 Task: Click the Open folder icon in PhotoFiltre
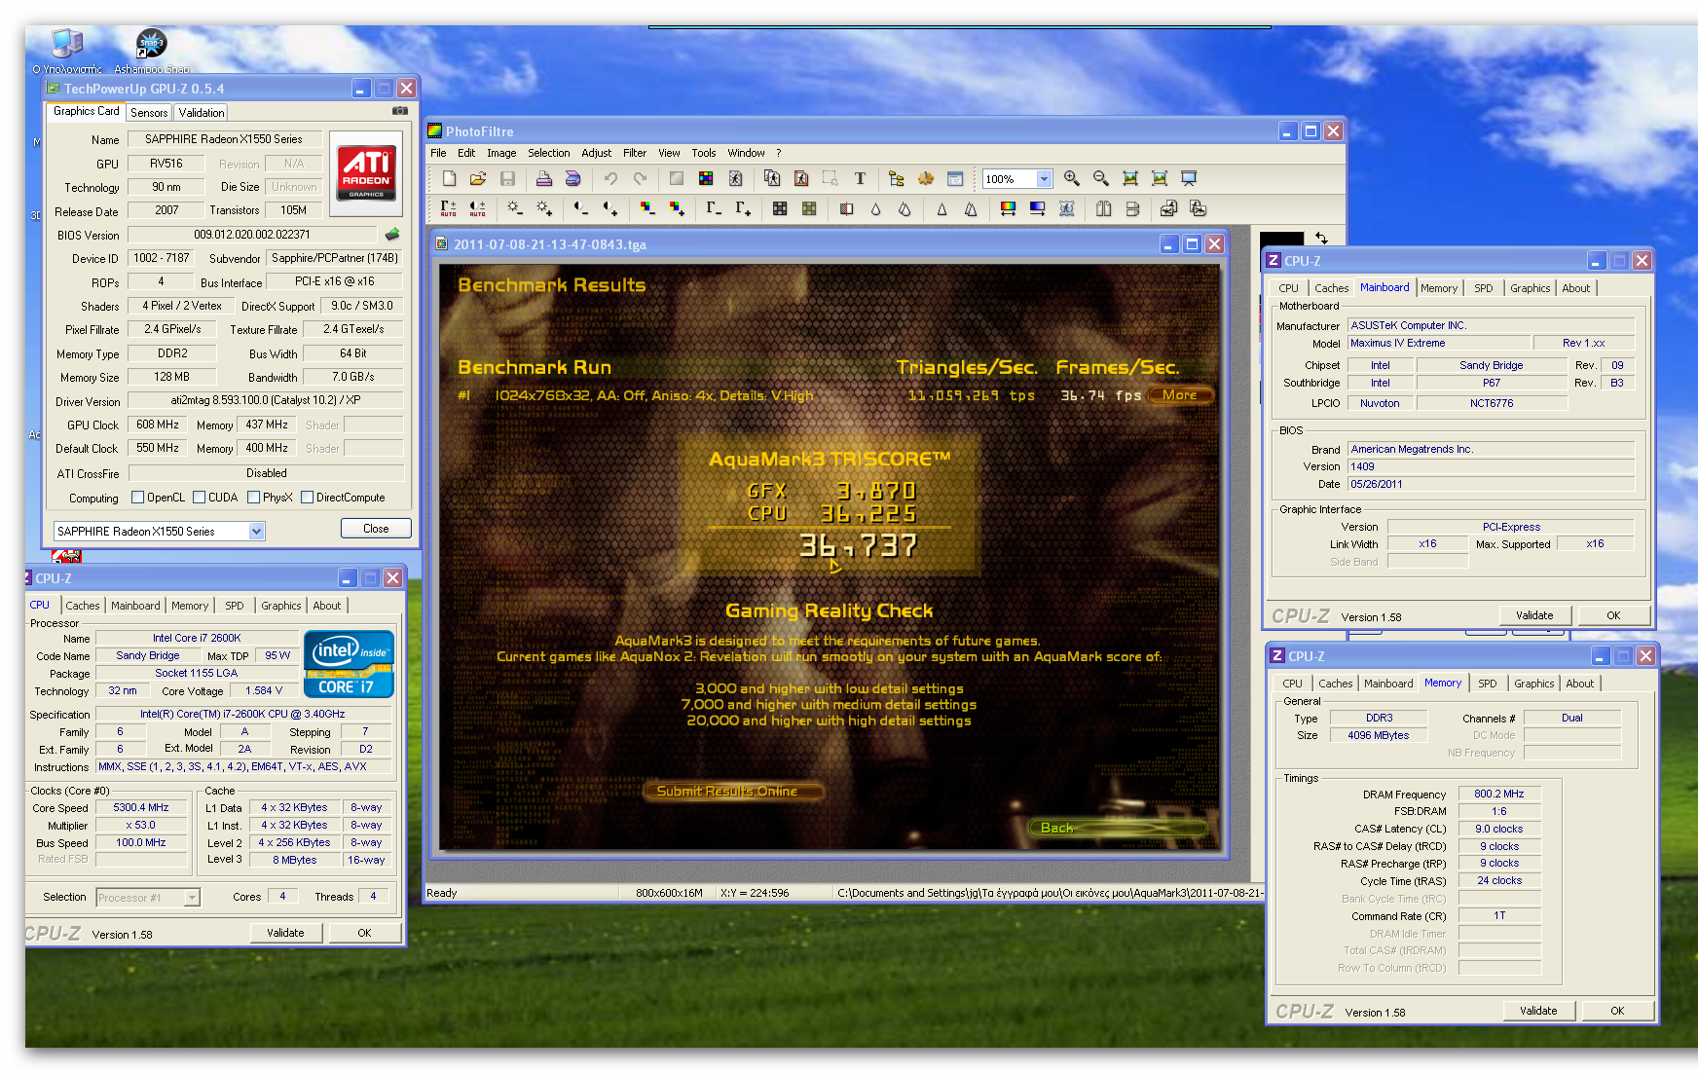478,179
